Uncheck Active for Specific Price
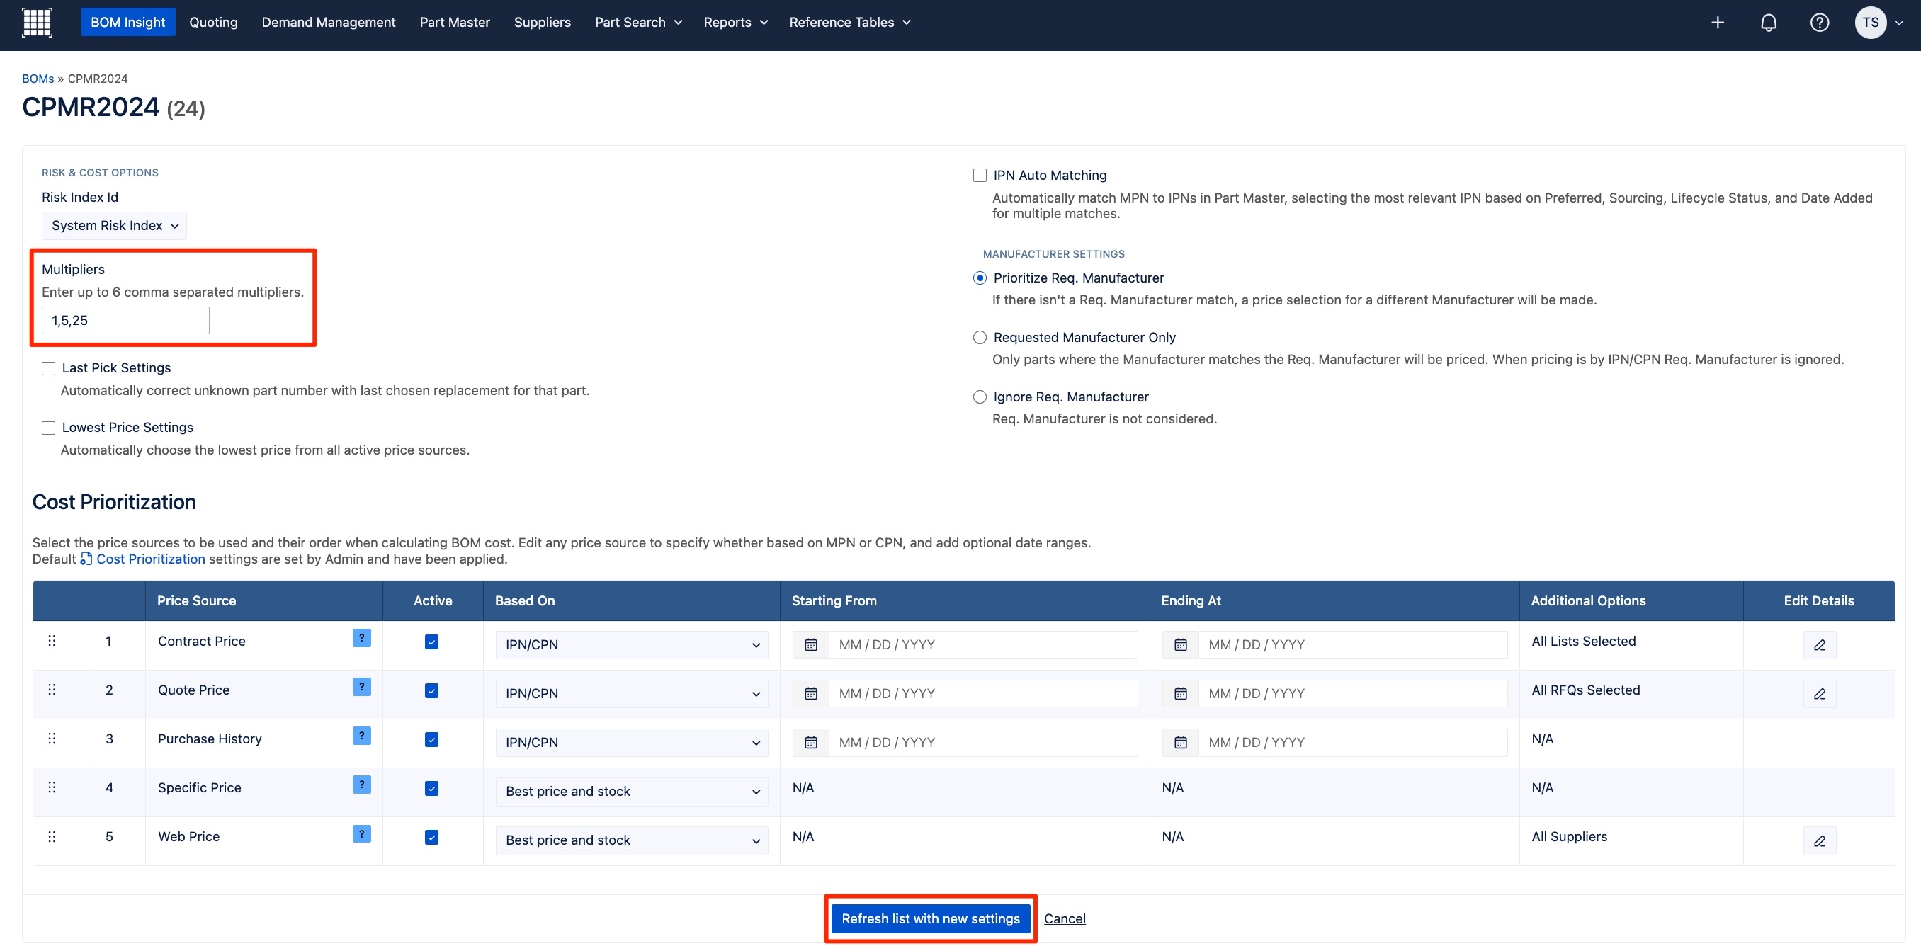Viewport: 1921px width, 946px height. coord(432,789)
